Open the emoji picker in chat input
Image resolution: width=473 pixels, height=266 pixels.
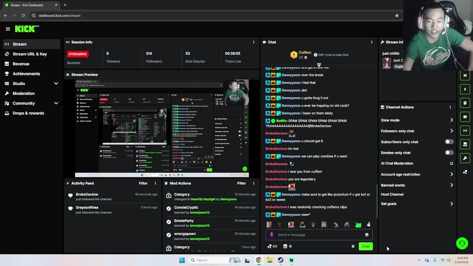tap(367, 235)
